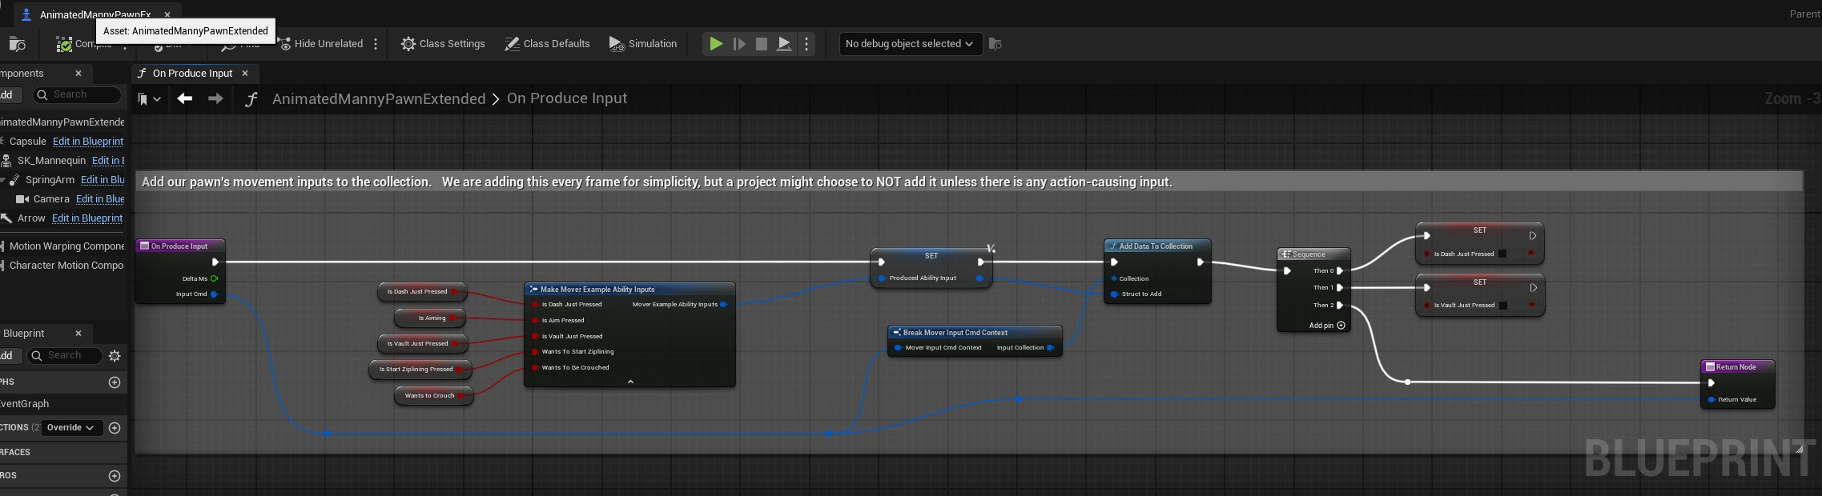
Task: Open Hide Unrelated options menu
Action: point(376,44)
